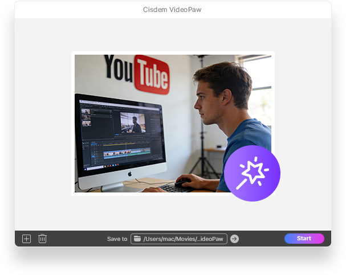Click the purple magic wand enhance icon
The width and height of the screenshot is (346, 275).
252,173
